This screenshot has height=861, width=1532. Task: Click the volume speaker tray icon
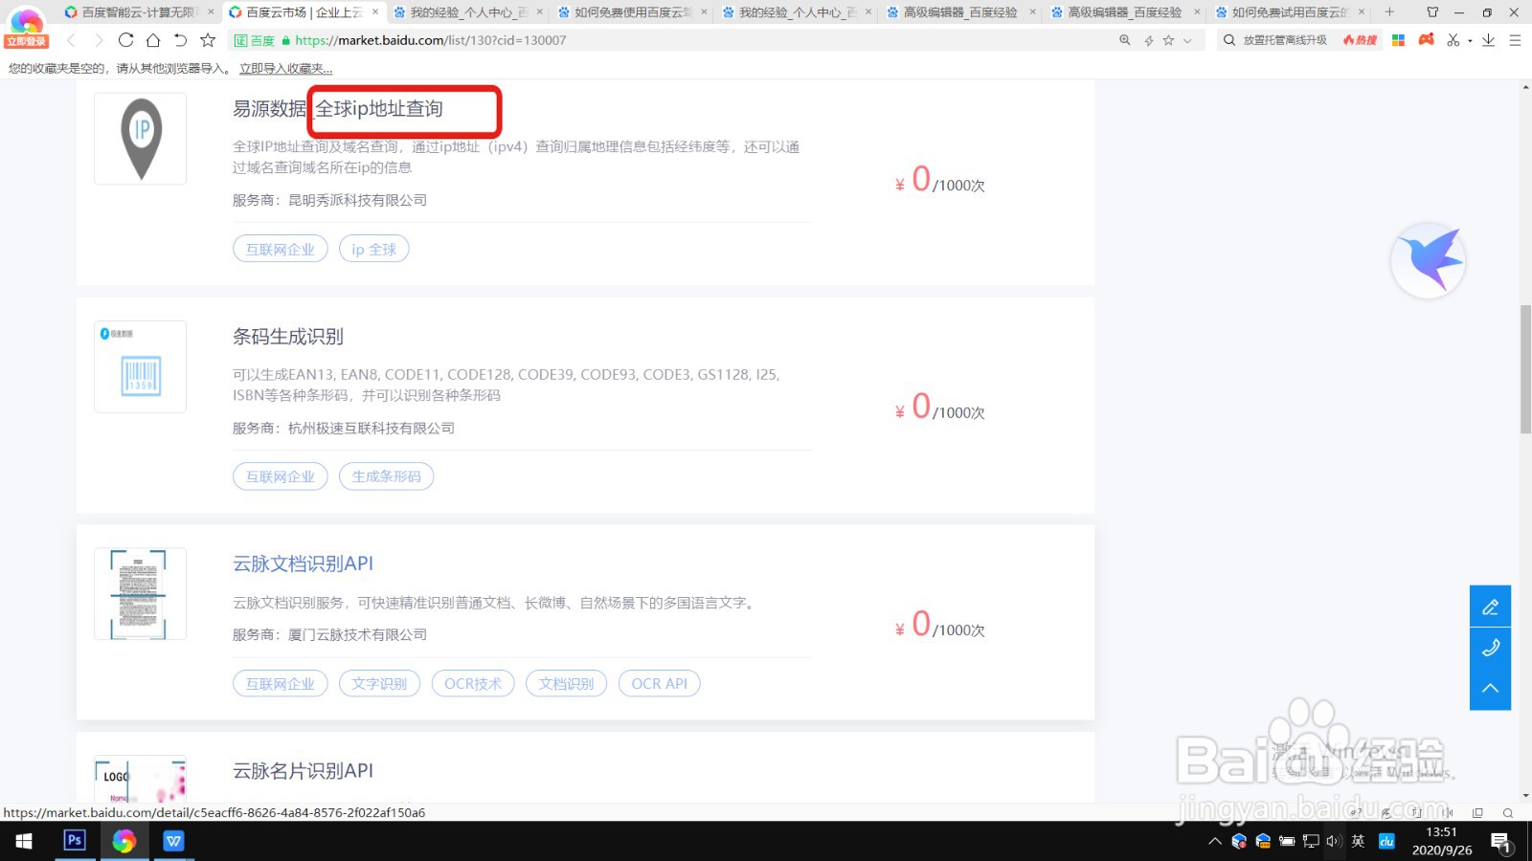tap(1334, 842)
